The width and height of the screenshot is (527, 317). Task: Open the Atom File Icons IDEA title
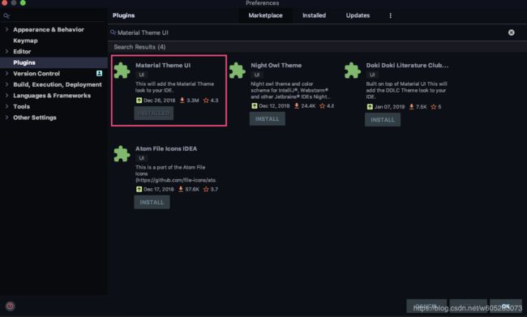(x=166, y=148)
